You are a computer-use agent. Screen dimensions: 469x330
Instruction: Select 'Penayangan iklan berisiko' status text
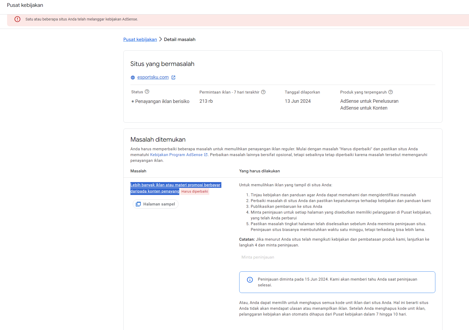162,101
